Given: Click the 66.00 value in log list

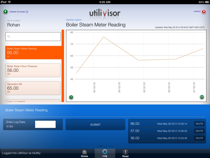Looking at the screenshot, I should coord(135,124).
